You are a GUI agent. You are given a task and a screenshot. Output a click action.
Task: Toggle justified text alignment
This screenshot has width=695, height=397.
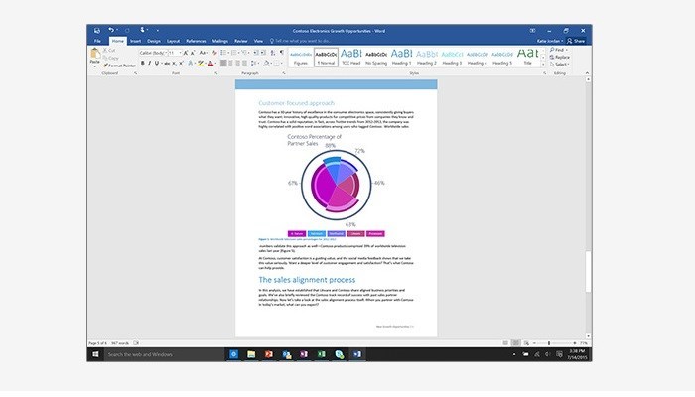click(x=244, y=63)
